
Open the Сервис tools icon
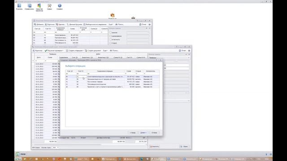pyautogui.click(x=49, y=7)
